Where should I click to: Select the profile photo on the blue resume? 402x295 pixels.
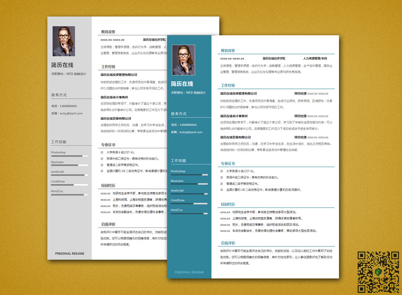tap(183, 60)
